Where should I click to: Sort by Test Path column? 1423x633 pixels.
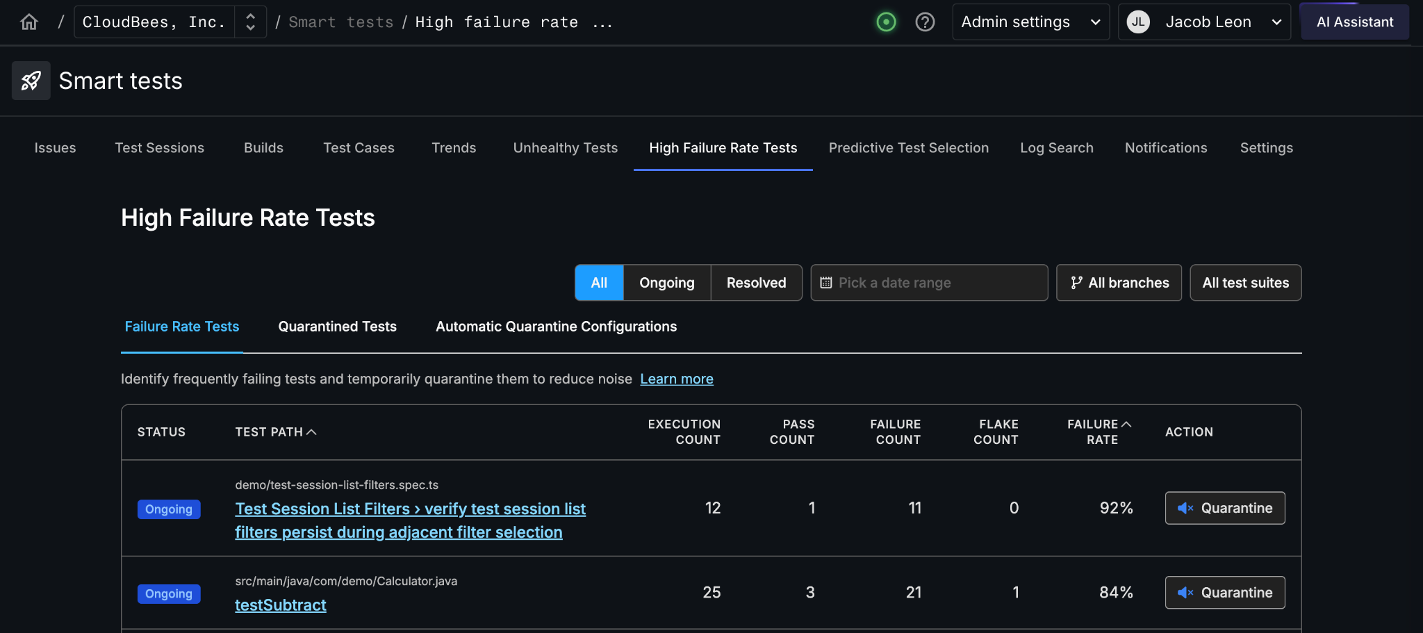click(x=276, y=432)
